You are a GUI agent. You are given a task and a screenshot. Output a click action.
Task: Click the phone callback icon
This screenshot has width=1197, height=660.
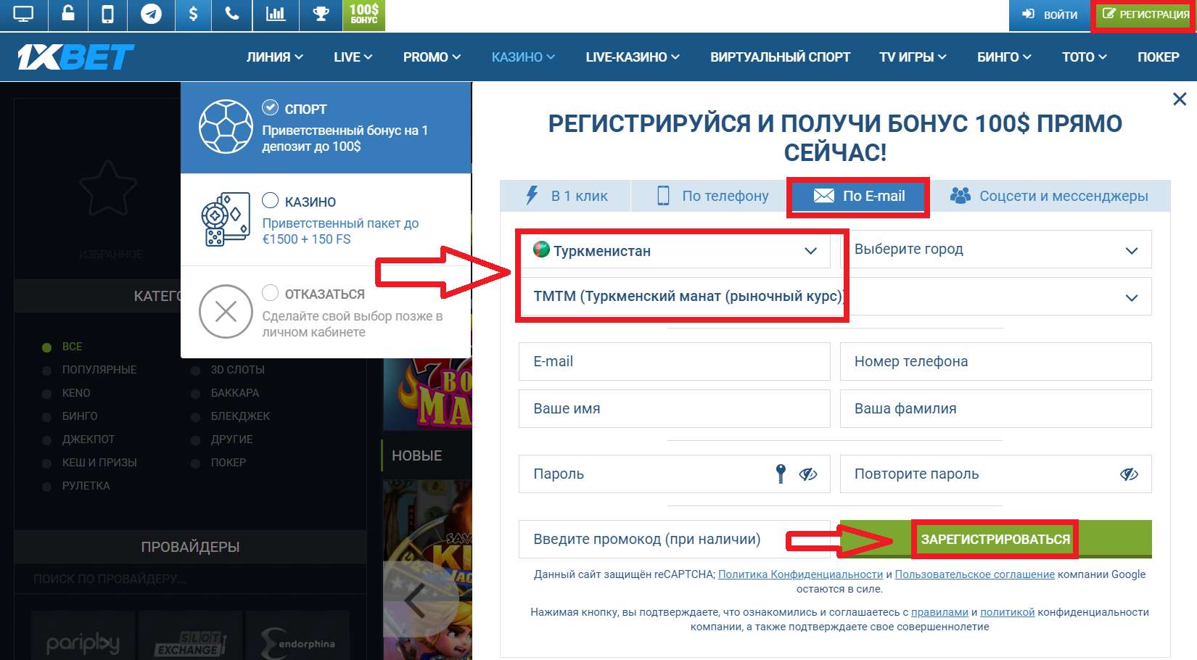[x=232, y=15]
